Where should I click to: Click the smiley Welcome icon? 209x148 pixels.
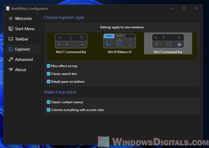click(x=11, y=18)
